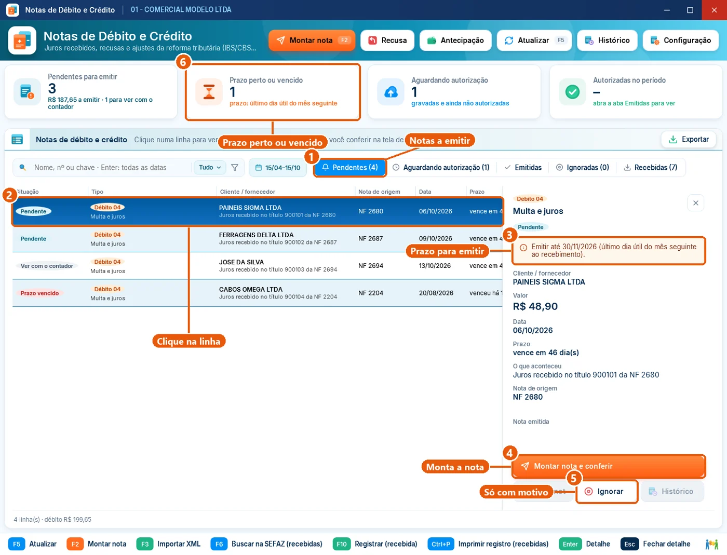This screenshot has width=727, height=555.
Task: Click NF 2694 origin note cell
Action: [x=371, y=266]
